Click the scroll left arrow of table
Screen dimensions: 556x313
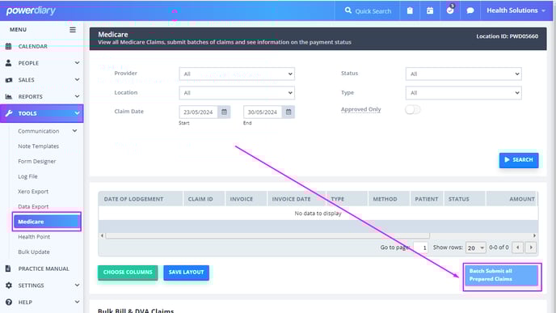102,235
